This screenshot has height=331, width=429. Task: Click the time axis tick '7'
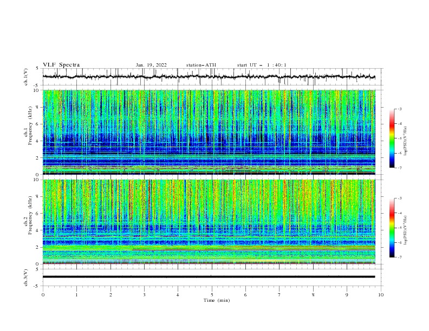(279, 295)
